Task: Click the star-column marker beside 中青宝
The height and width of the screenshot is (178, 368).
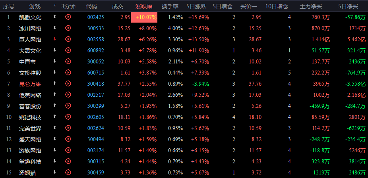Action: [x=55, y=61]
